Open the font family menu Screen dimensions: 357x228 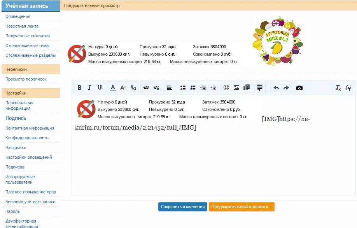[133, 88]
